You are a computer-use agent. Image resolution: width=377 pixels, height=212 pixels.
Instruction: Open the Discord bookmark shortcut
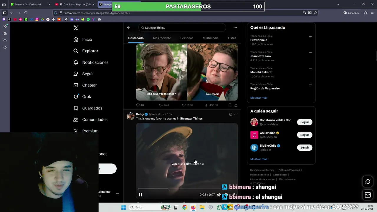pos(72,19)
